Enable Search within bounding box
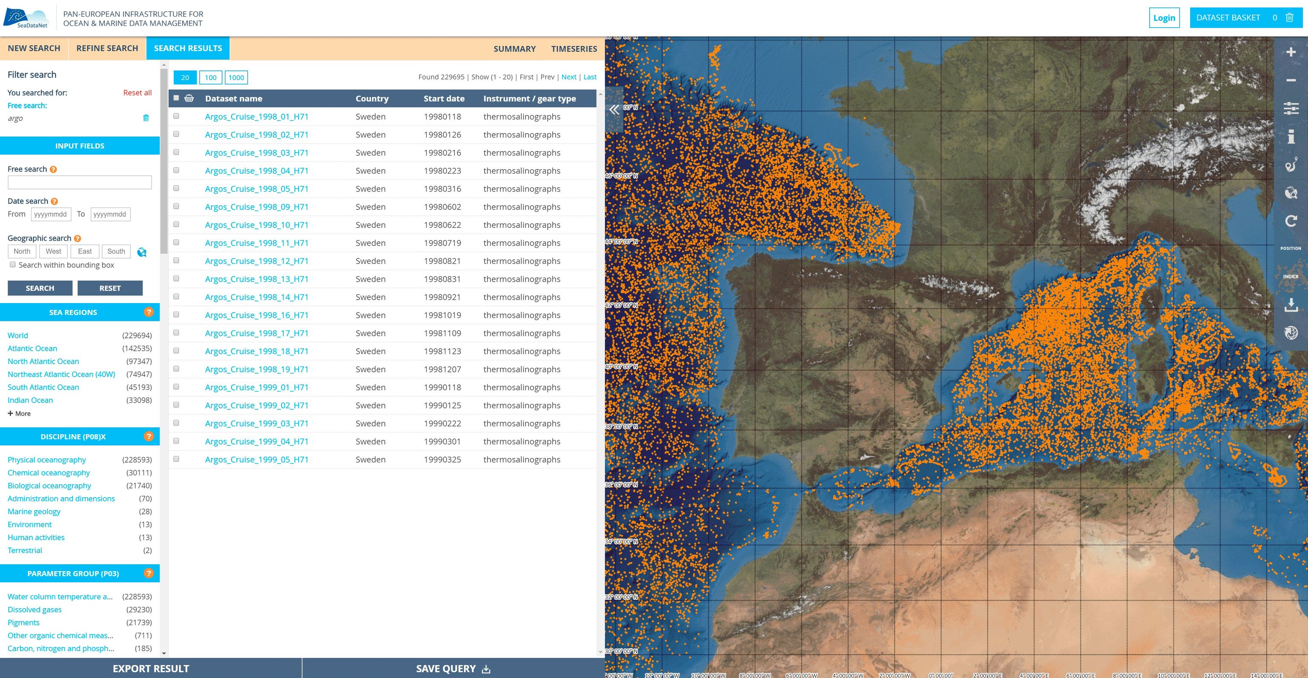The height and width of the screenshot is (678, 1308). click(x=13, y=264)
